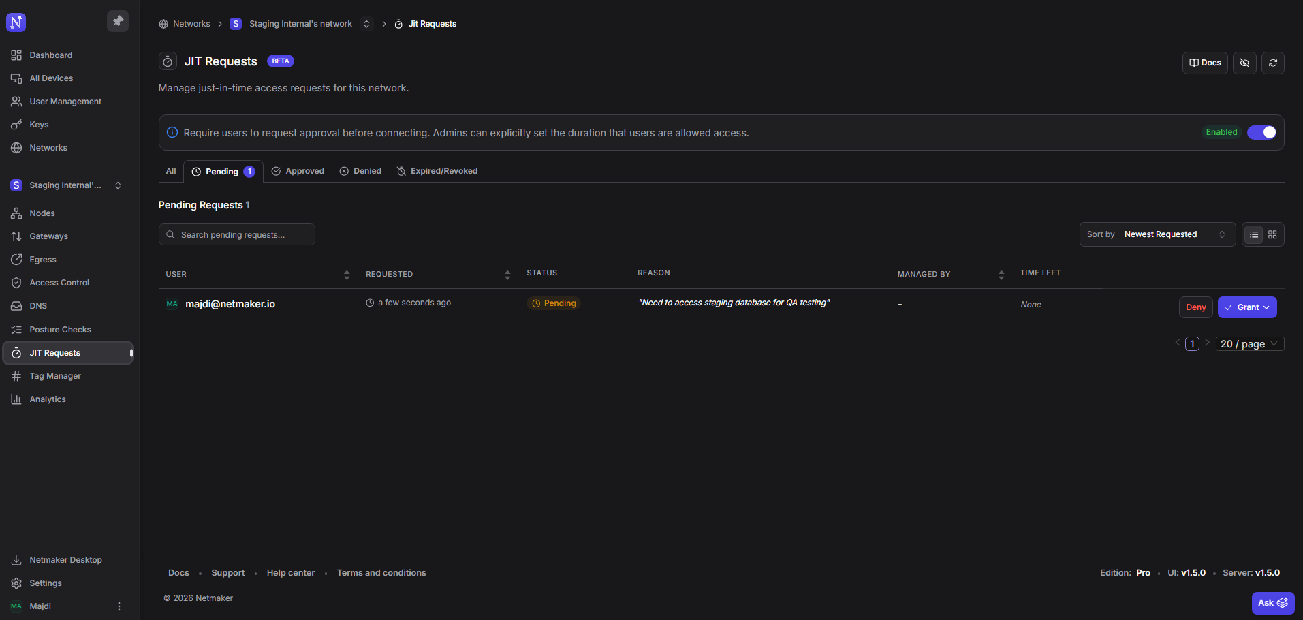1303x620 pixels.
Task: Open the Egress section
Action: pos(43,260)
